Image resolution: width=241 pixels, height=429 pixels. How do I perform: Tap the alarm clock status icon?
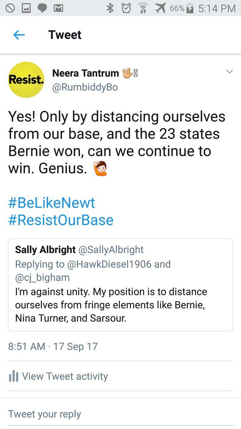pyautogui.click(x=126, y=8)
